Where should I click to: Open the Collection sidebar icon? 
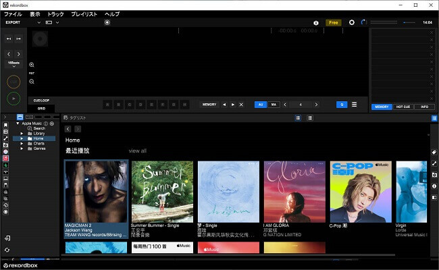[5, 125]
